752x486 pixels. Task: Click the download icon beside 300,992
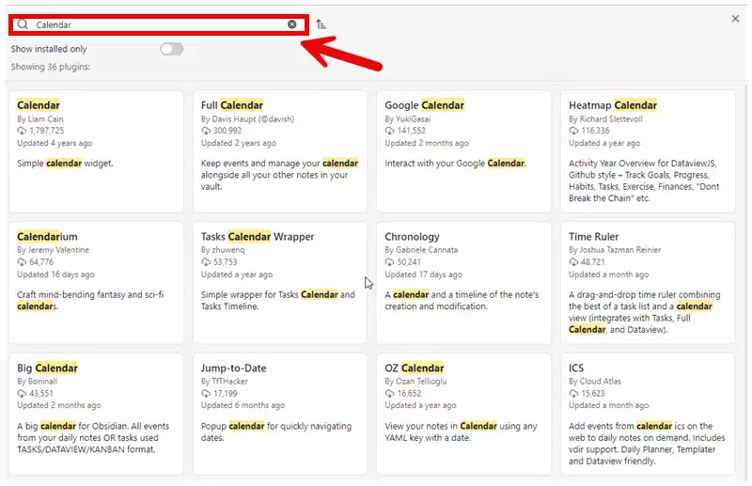click(x=205, y=131)
